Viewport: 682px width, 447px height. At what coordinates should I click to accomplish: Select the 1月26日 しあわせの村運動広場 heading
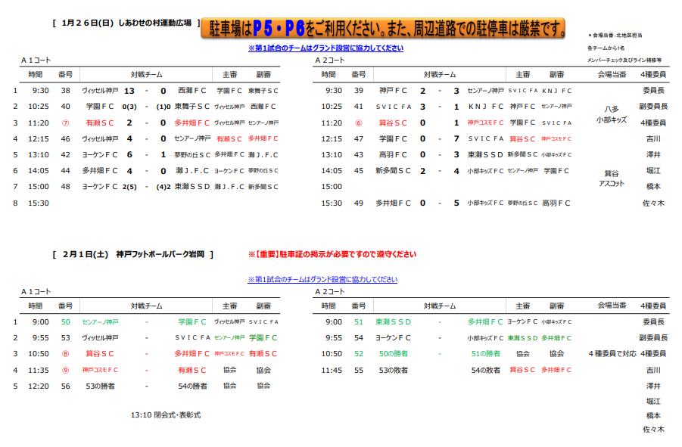[x=126, y=23]
